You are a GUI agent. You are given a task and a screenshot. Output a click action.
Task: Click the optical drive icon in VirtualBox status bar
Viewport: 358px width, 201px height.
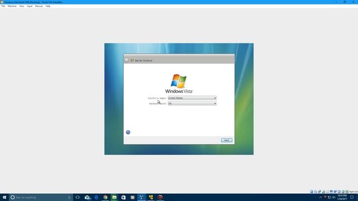tap(315, 192)
